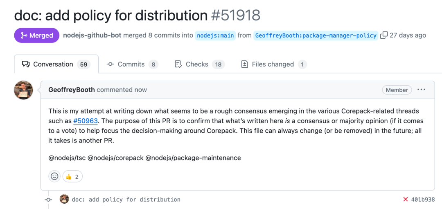
Task: Select the Conversation tab
Action: point(56,64)
